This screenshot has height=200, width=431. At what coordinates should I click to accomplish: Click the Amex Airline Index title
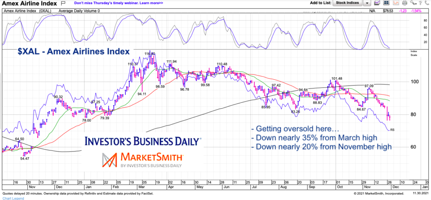tap(29, 3)
